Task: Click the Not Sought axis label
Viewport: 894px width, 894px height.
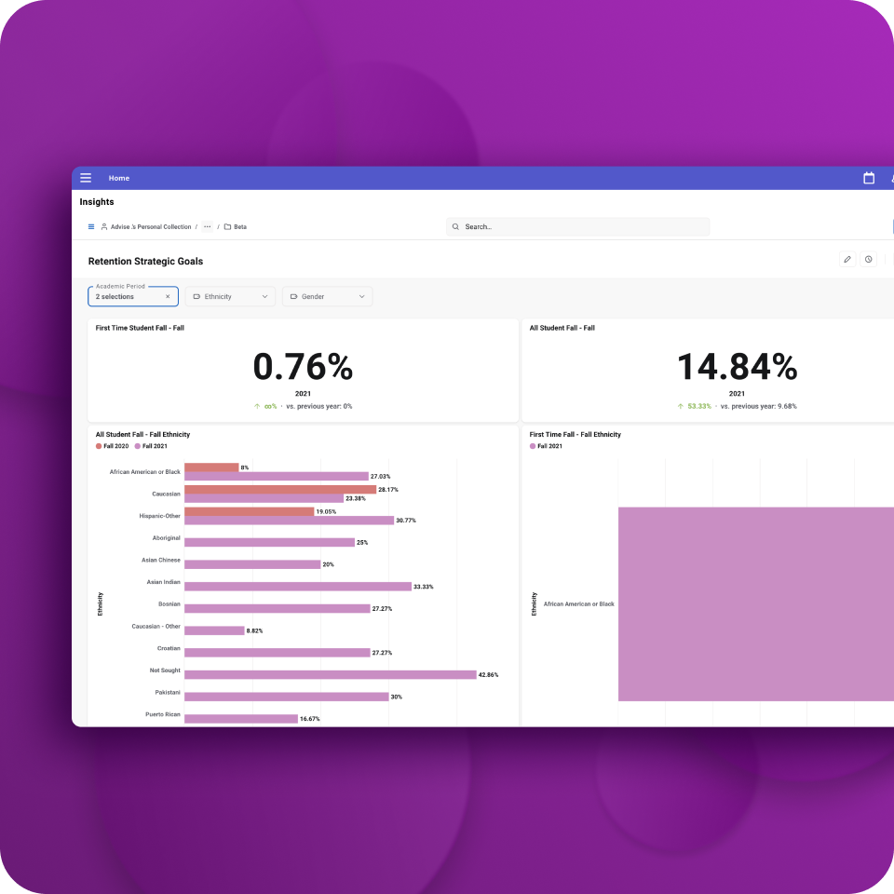Action: point(165,670)
